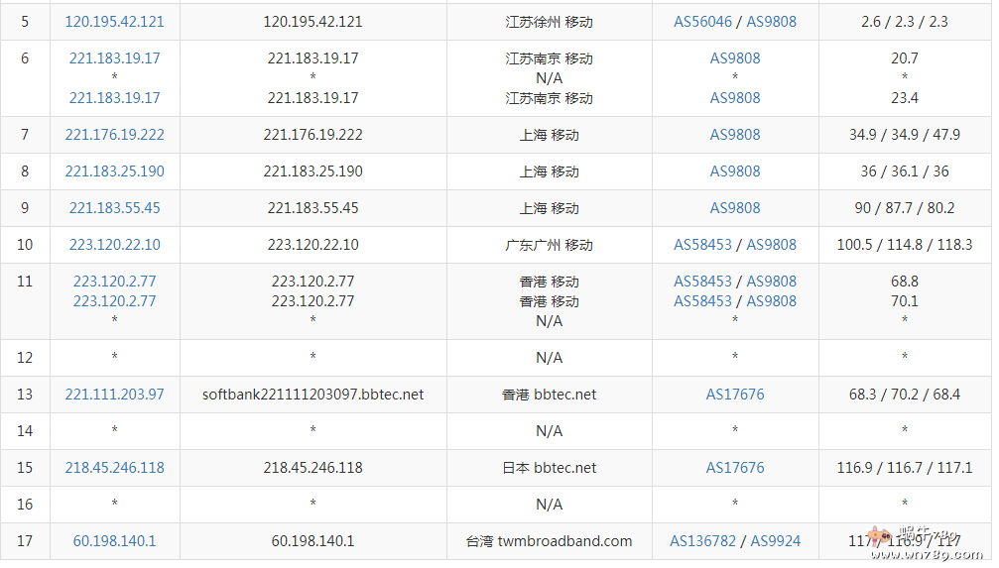Click the blue 221.176.19.222 IP link

pyautogui.click(x=115, y=135)
